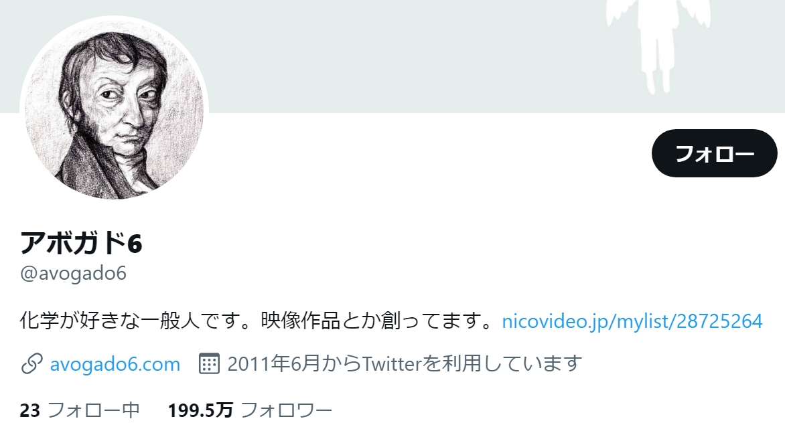Click the @avogado6 handle text
Viewport: 785px width, 437px height.
coord(73,274)
